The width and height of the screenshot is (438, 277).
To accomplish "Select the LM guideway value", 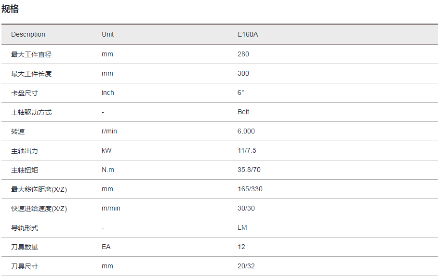I will pyautogui.click(x=242, y=227).
